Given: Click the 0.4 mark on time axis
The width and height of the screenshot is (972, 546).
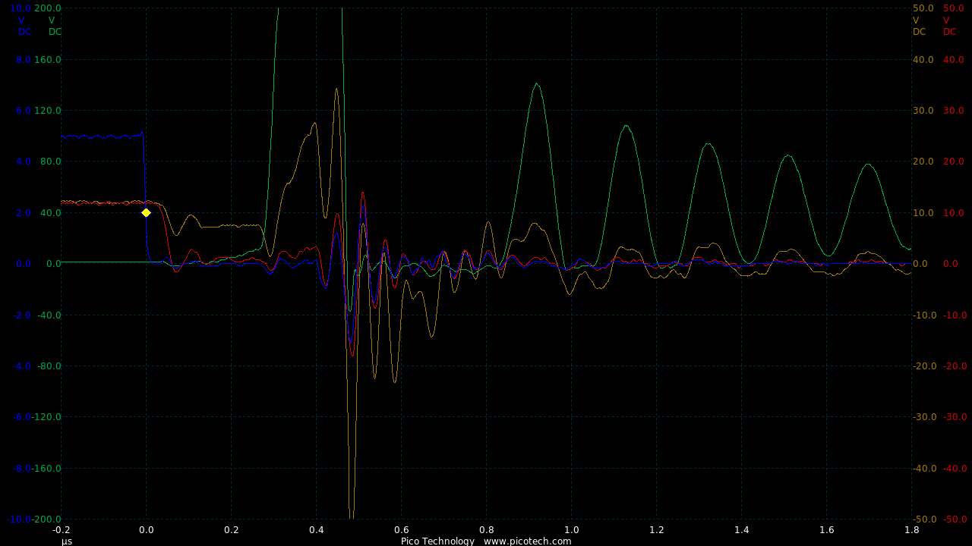Looking at the screenshot, I should (x=316, y=531).
